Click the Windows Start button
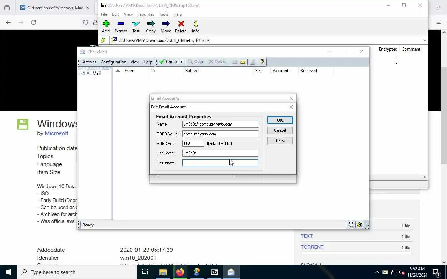447x279 pixels. pyautogui.click(x=8, y=272)
